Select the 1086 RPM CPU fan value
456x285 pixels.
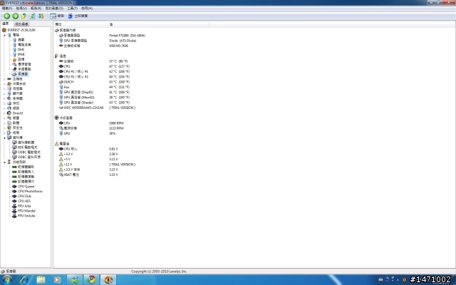116,123
